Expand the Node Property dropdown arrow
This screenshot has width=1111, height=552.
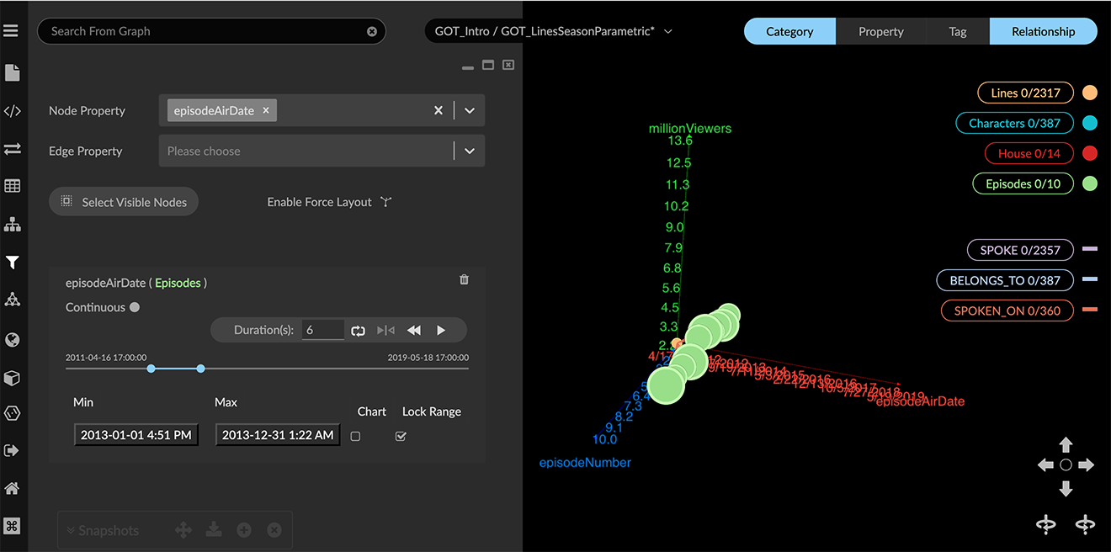pyautogui.click(x=470, y=110)
